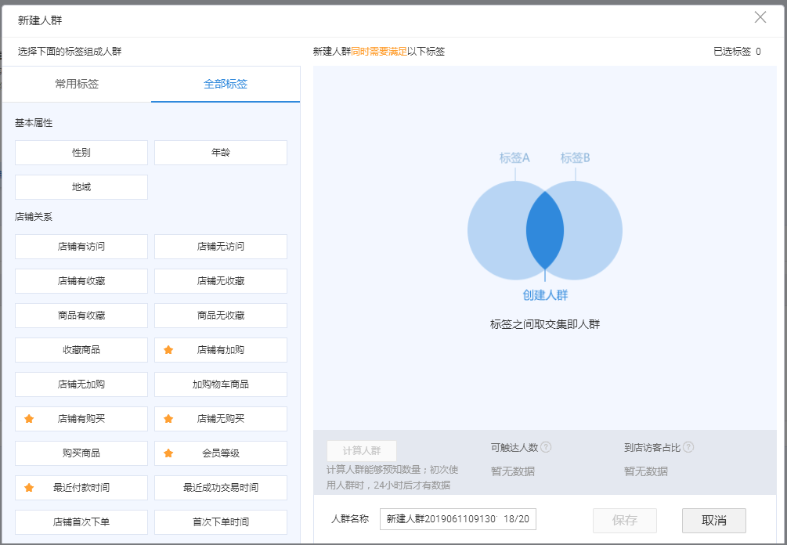Screen dimensions: 787x545
Task: Select the 店铺无加购 tag
Action: [x=81, y=384]
